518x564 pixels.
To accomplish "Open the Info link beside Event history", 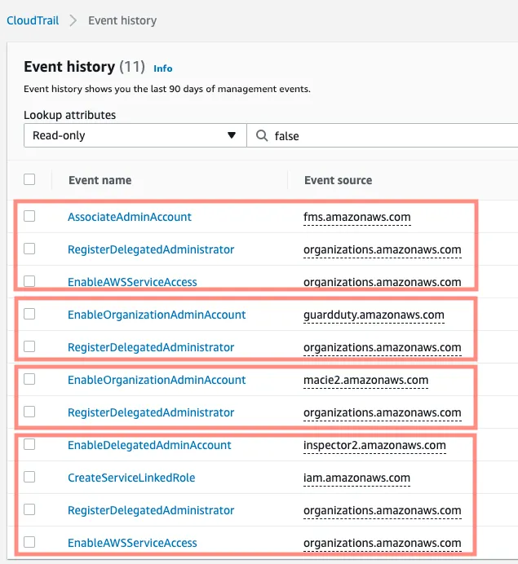I will [x=163, y=68].
